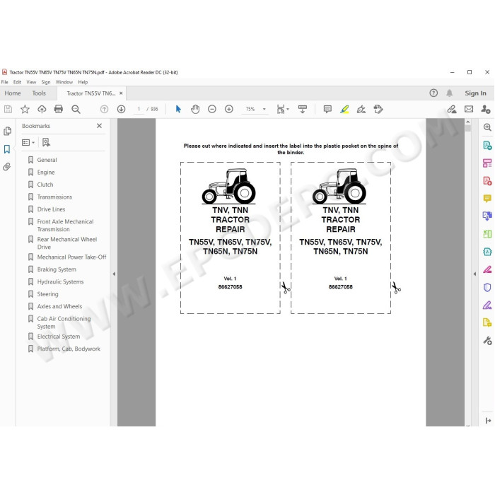
Task: Open the fit page options dropdown
Action: click(x=283, y=109)
